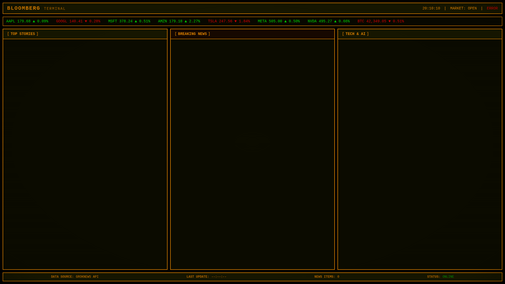
Task: Click the AAPL ticker quote
Action: (27, 21)
